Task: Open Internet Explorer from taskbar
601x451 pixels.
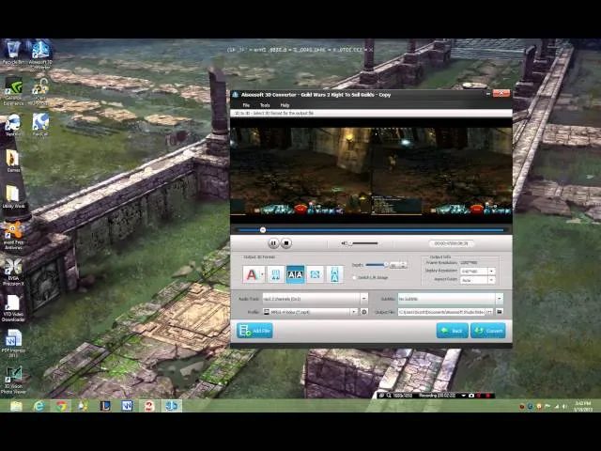Action: pos(39,406)
